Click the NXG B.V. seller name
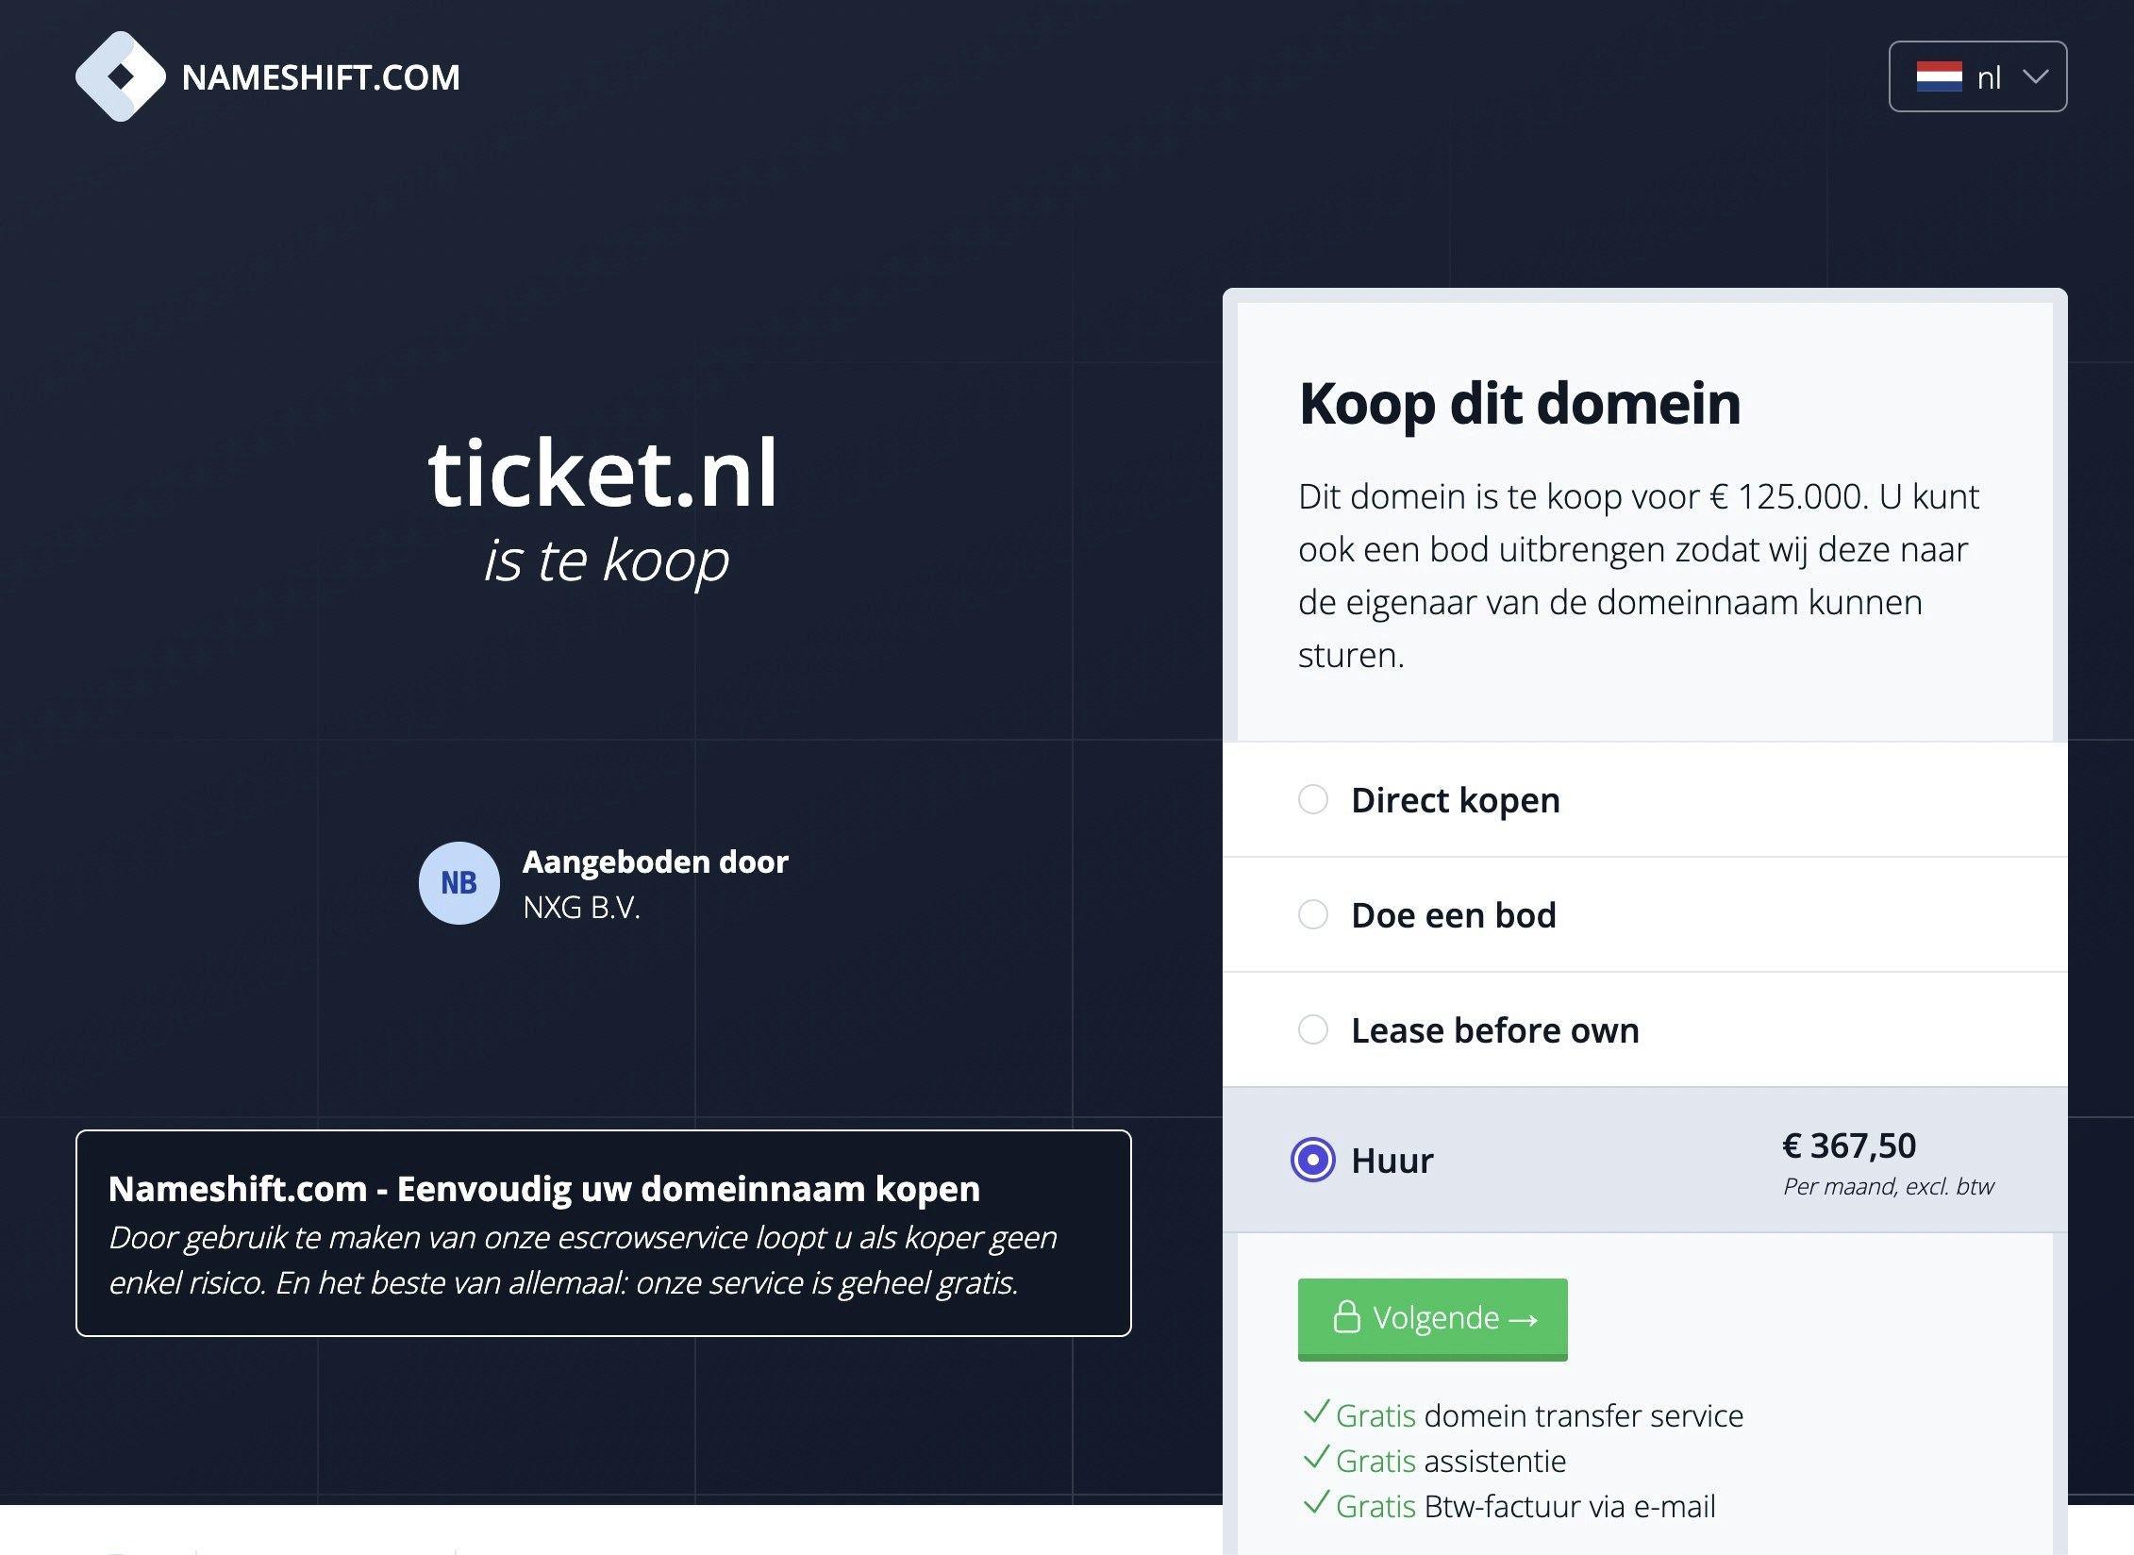Viewport: 2134px width, 1555px height. [581, 908]
